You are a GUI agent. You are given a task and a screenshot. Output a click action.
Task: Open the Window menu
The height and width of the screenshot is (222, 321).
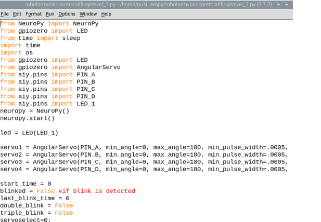click(x=88, y=14)
